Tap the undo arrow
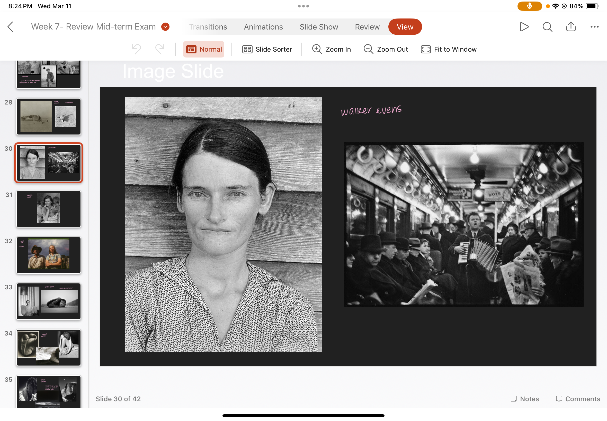This screenshot has height=421, width=607. 137,49
